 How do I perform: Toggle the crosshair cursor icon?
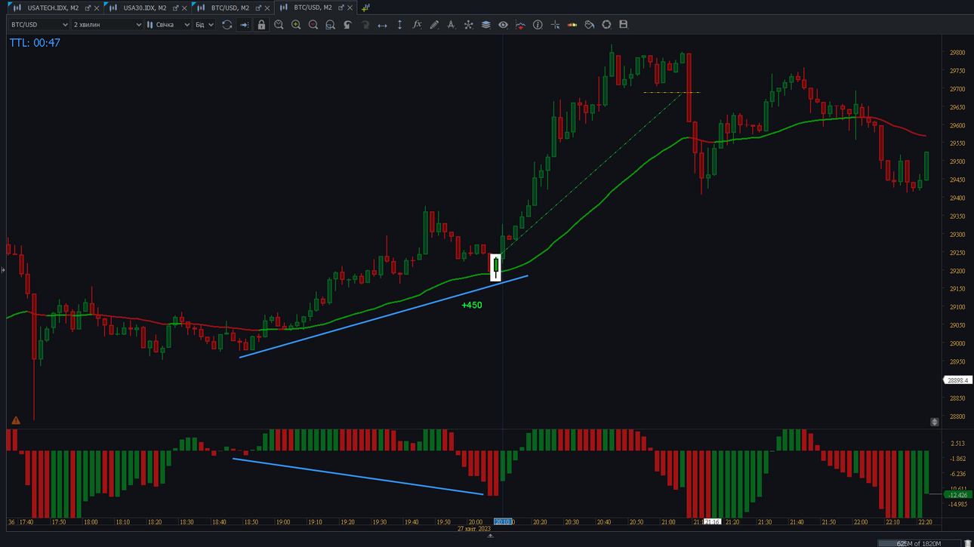[x=555, y=25]
